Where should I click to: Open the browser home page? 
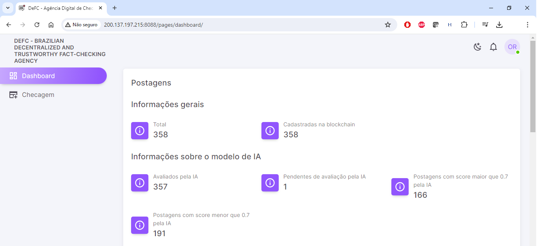(51, 25)
